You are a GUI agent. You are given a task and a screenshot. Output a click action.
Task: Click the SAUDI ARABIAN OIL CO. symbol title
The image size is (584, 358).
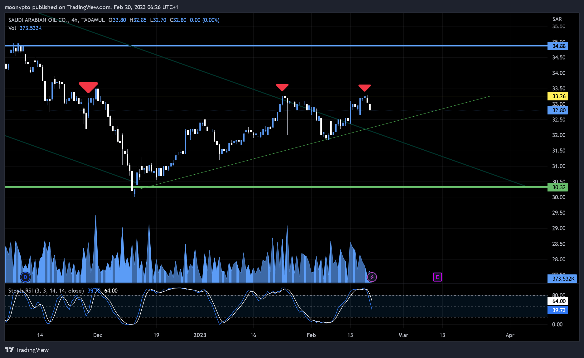click(x=38, y=20)
